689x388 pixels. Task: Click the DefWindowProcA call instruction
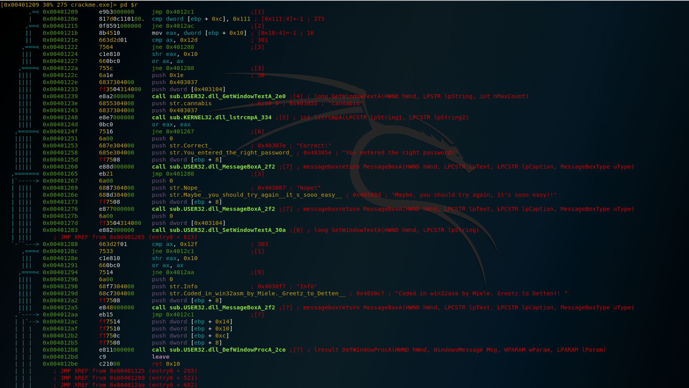point(218,350)
